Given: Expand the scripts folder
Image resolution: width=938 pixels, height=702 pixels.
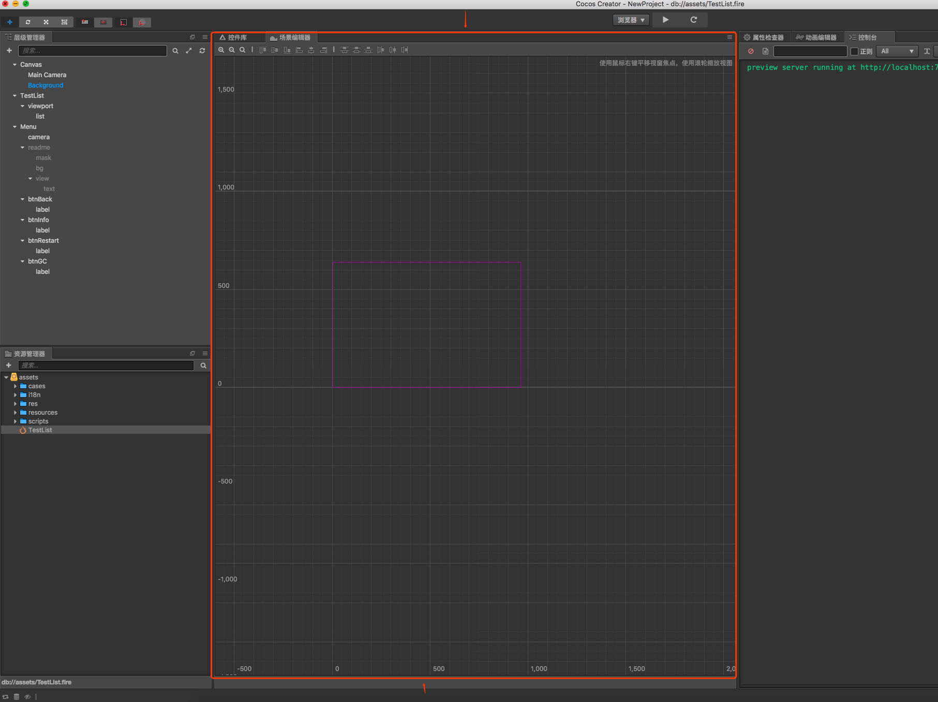Looking at the screenshot, I should coord(15,421).
